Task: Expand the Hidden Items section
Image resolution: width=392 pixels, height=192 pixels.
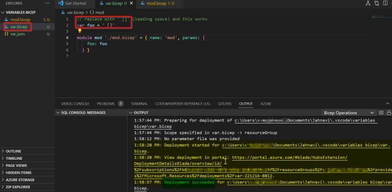Action: tap(19, 173)
